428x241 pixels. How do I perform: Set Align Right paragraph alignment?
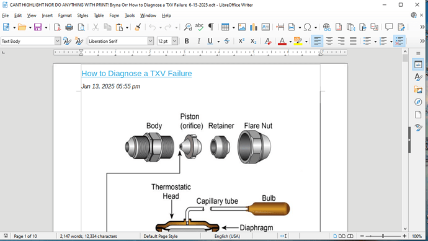(341, 41)
